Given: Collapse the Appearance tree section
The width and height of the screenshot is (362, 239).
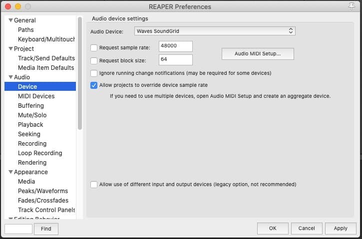Looking at the screenshot, I should 10,172.
